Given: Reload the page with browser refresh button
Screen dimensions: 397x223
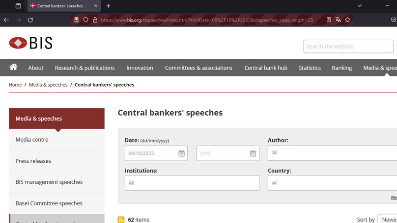Looking at the screenshot, I should [x=30, y=20].
